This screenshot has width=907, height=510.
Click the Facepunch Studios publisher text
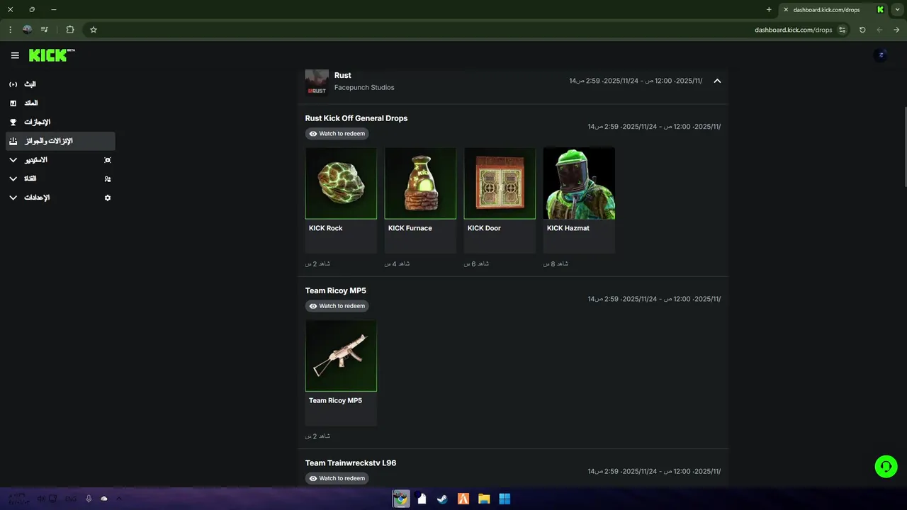pos(364,88)
